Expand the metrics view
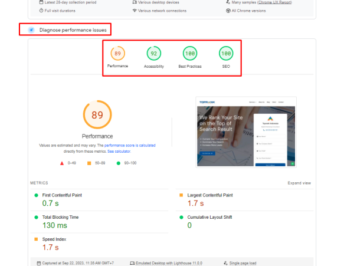Image resolution: width=354 pixels, height=266 pixels. pos(299,183)
